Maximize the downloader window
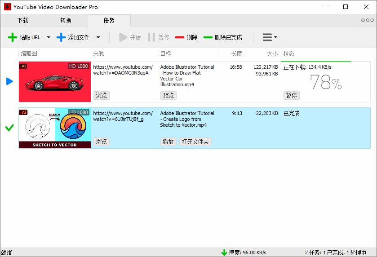This screenshot has width=377, height=257. pos(346,7)
